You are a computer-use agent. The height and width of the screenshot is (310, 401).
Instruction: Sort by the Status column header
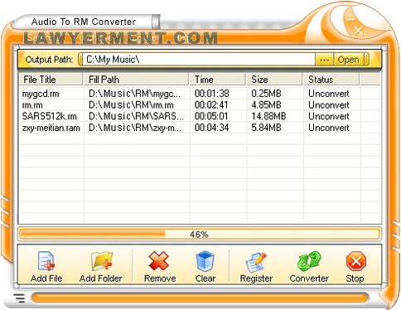pyautogui.click(x=331, y=80)
